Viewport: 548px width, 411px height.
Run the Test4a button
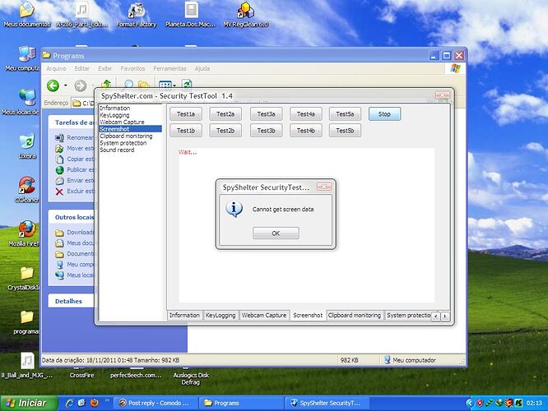[x=306, y=113]
